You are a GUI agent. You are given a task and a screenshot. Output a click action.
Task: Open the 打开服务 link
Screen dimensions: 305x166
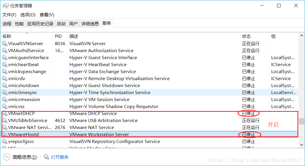60,157
